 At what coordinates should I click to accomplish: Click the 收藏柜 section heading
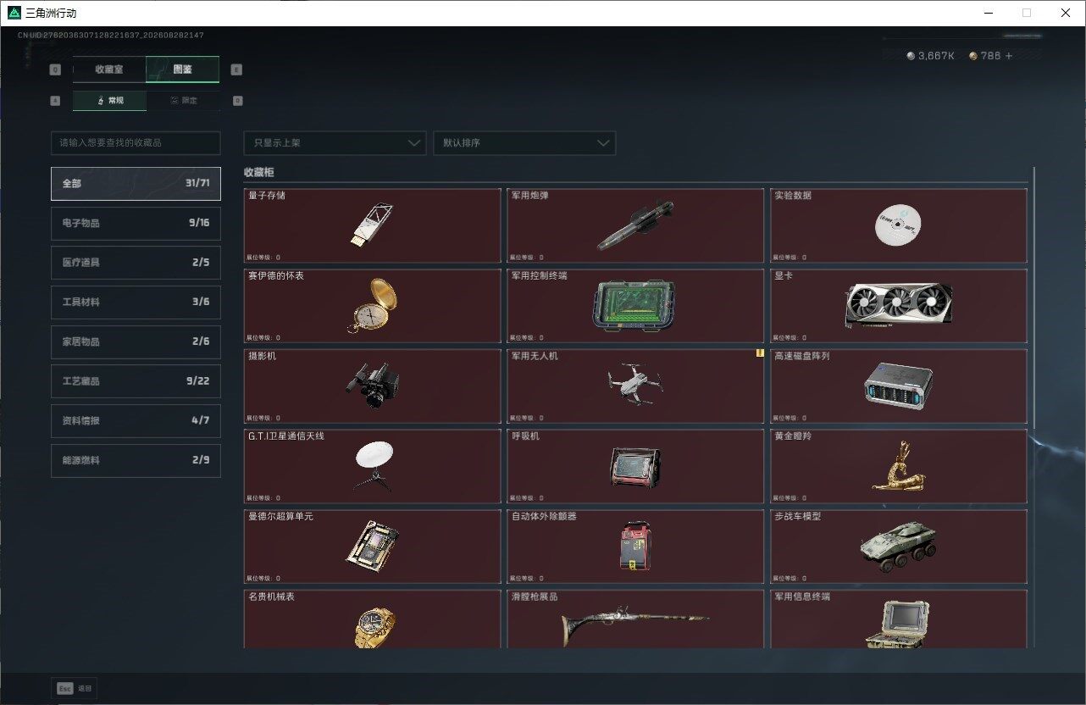pyautogui.click(x=259, y=172)
